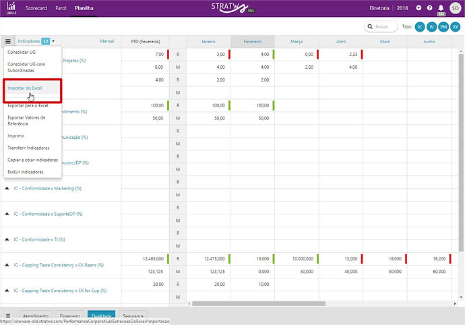
Task: Expand IC - Conformidade x Marketing row
Action: (7, 188)
